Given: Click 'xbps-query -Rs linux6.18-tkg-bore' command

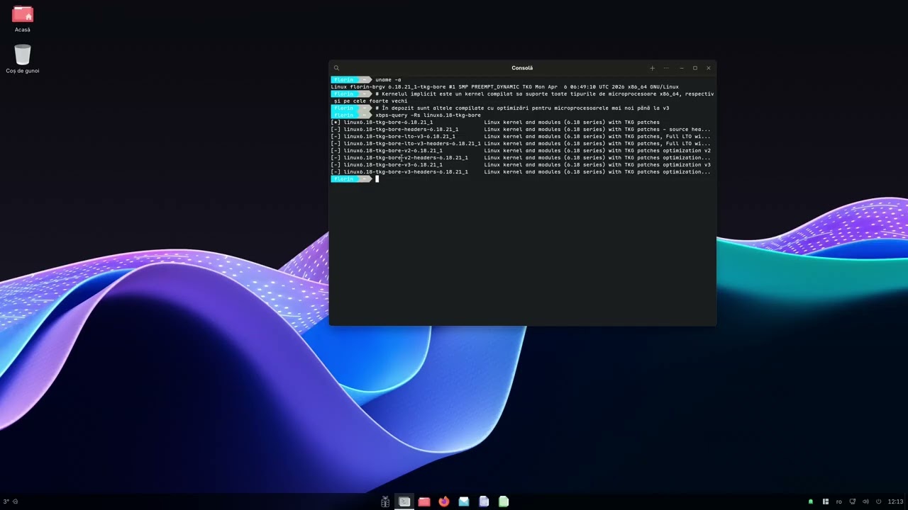Looking at the screenshot, I should click(x=428, y=115).
